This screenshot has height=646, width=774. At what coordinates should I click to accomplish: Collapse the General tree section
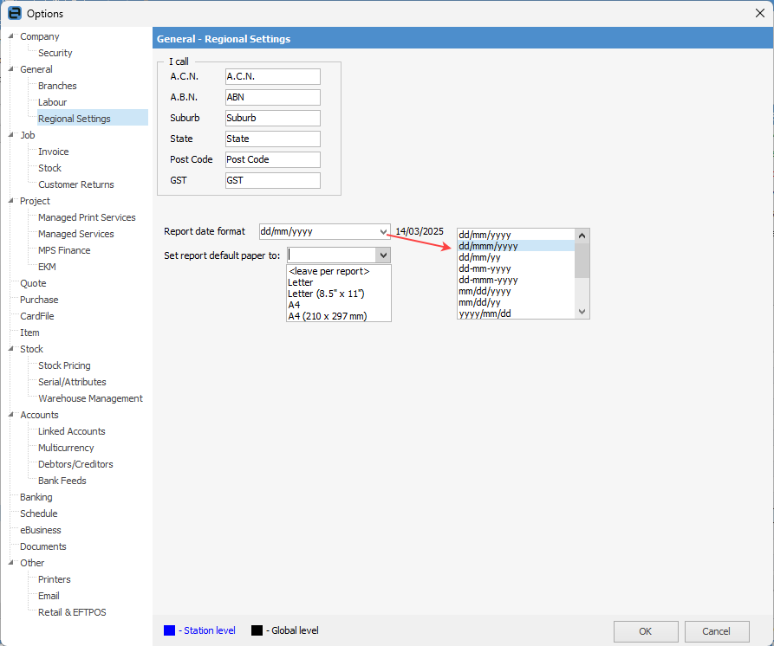point(9,68)
